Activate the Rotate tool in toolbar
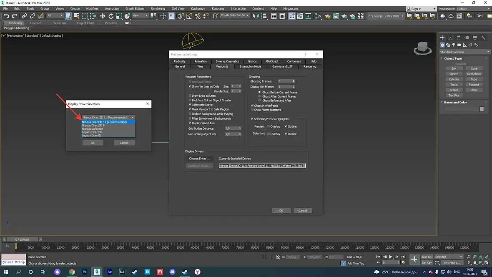 [x=111, y=16]
